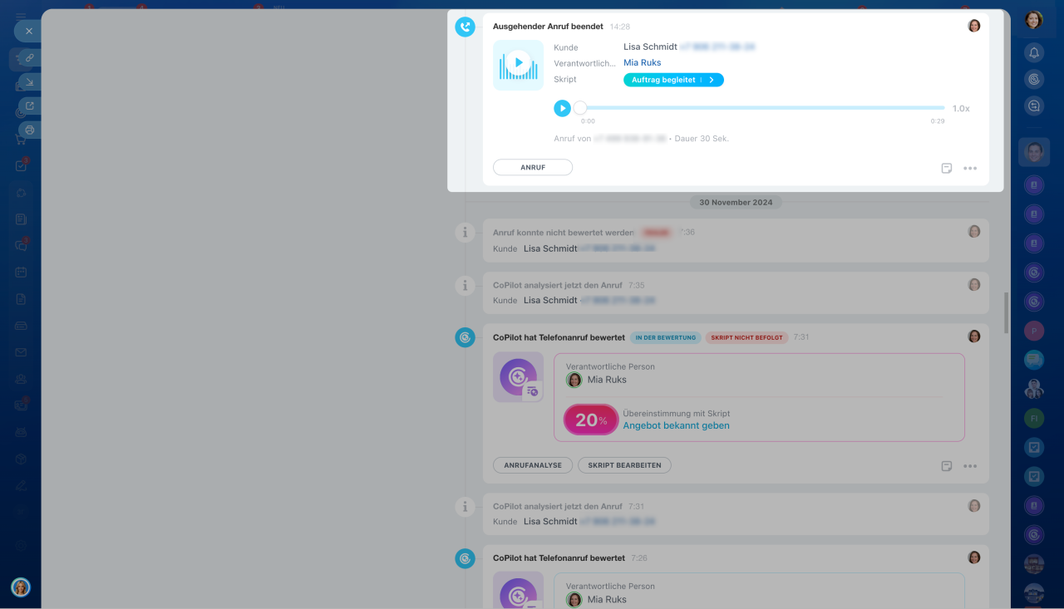The width and height of the screenshot is (1064, 609).
Task: Open the profile avatar at top right
Action: pos(1033,20)
